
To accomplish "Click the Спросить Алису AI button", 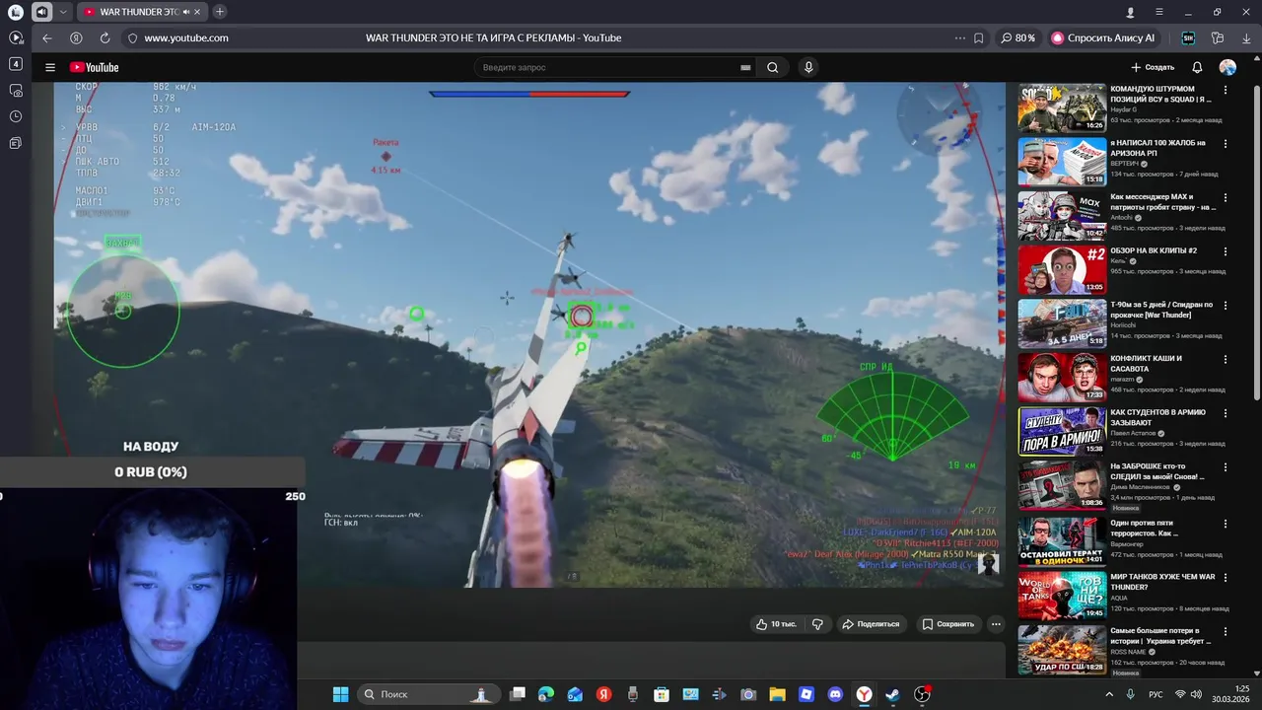I will (1104, 37).
